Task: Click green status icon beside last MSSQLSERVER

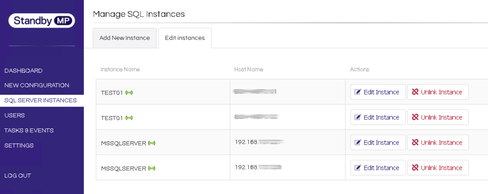Action: [152, 168]
